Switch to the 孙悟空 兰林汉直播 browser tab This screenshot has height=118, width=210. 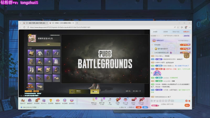click(x=62, y=23)
